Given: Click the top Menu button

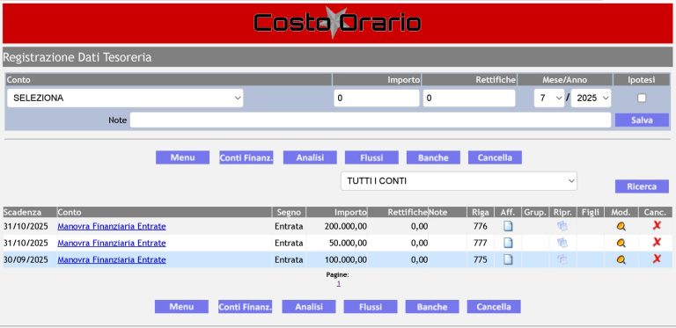Looking at the screenshot, I should [182, 157].
